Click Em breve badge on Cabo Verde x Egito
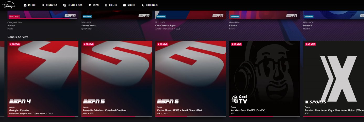 (x=161, y=16)
